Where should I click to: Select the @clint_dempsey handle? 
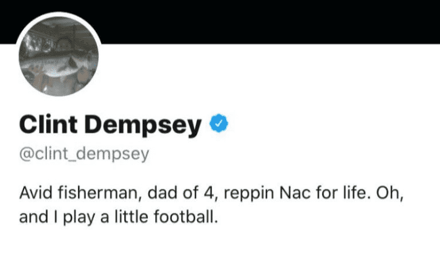pos(84,154)
